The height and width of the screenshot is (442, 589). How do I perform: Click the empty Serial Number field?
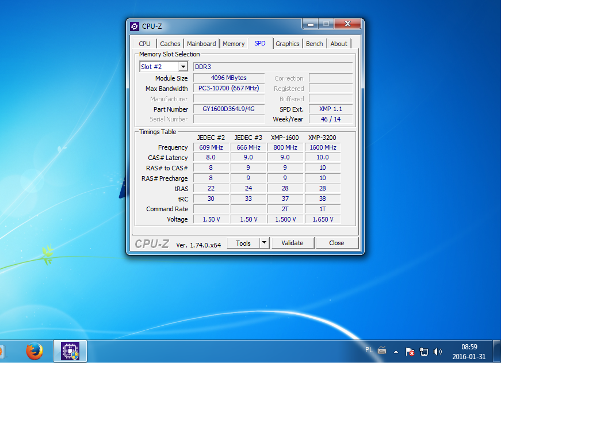coord(229,119)
